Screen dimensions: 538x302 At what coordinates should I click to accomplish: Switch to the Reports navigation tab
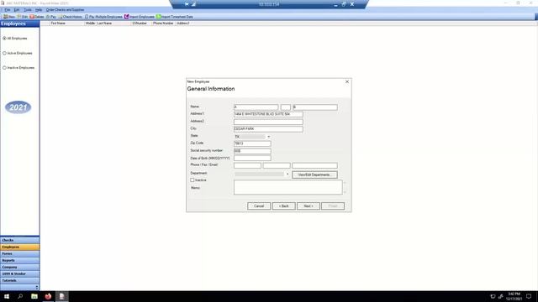pos(20,261)
